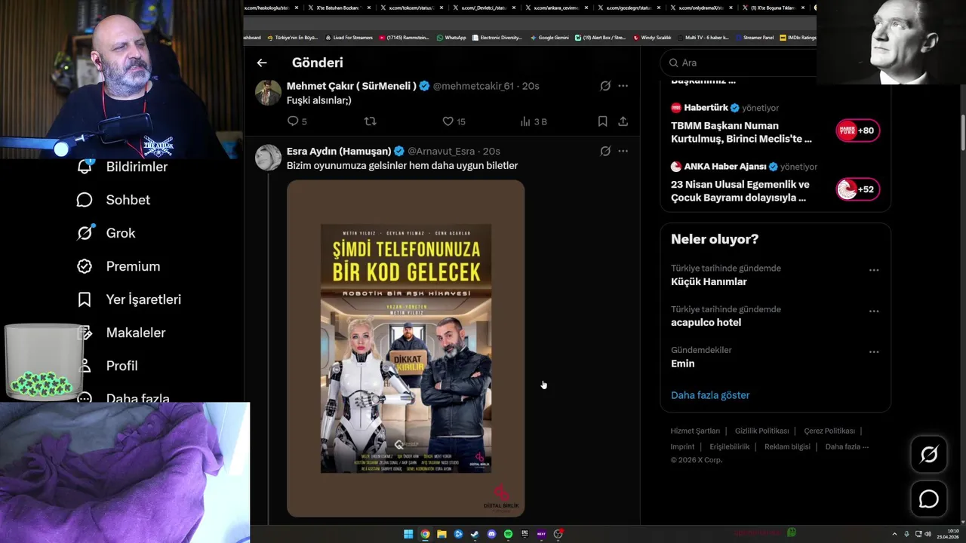Open Grok action on Esra Aydın's post
This screenshot has height=543, width=966.
tap(605, 151)
